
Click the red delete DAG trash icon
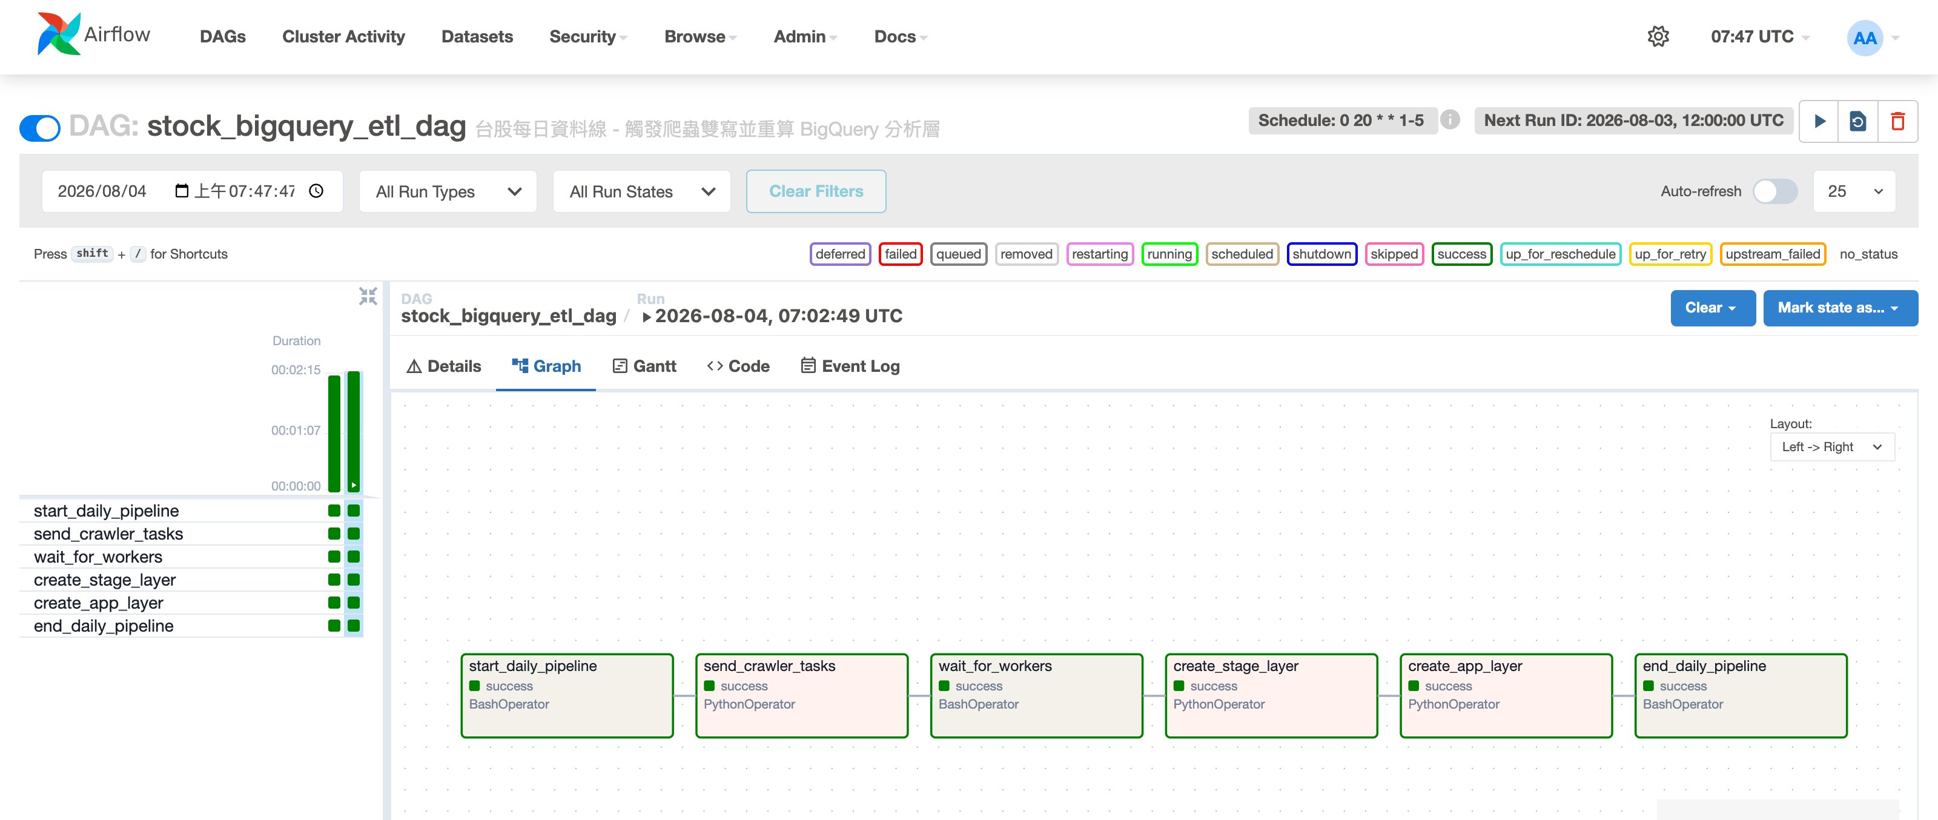(x=1897, y=121)
